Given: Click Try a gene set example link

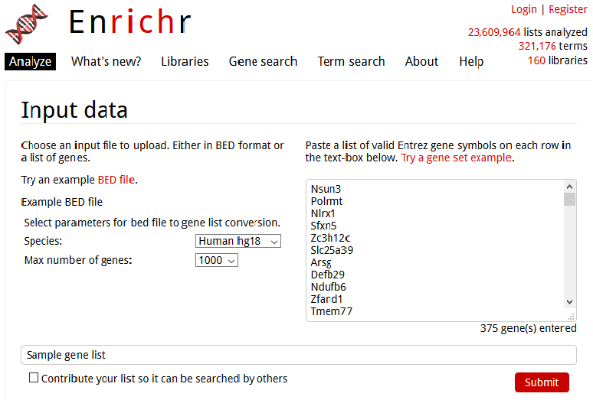Looking at the screenshot, I should pos(457,158).
